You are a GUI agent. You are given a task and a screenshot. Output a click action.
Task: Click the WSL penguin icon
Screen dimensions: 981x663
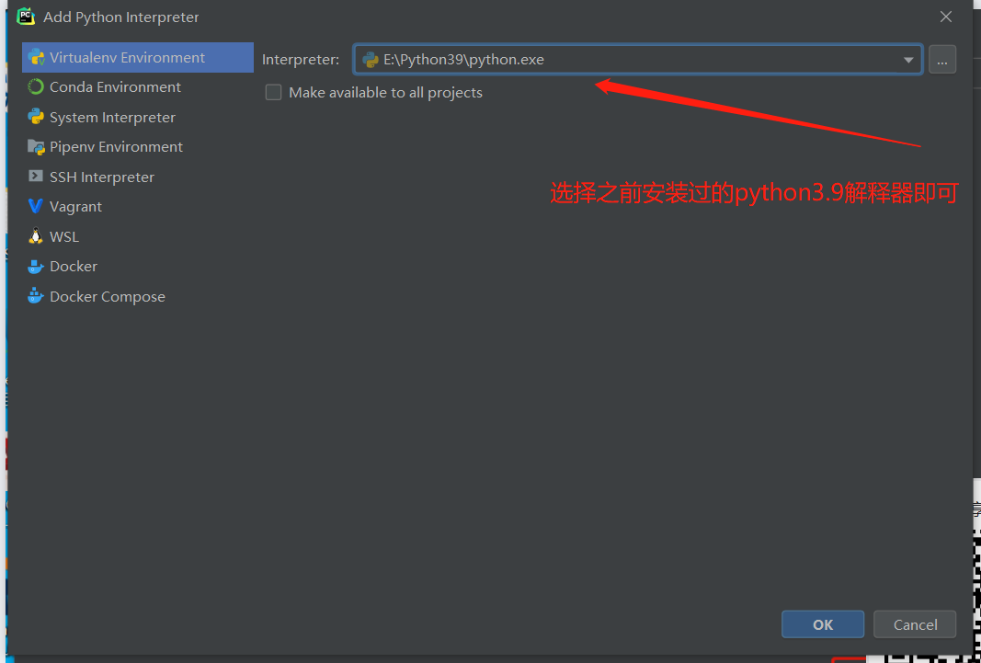[x=36, y=236]
